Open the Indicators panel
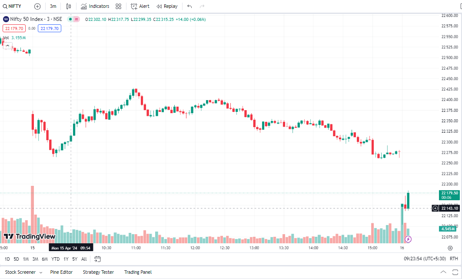This screenshot has width=462, height=279. point(95,6)
